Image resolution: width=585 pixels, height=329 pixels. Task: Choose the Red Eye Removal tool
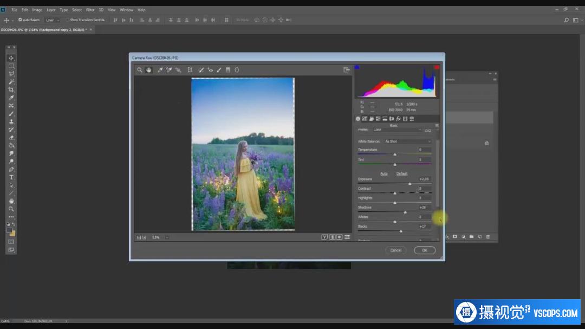[210, 70]
